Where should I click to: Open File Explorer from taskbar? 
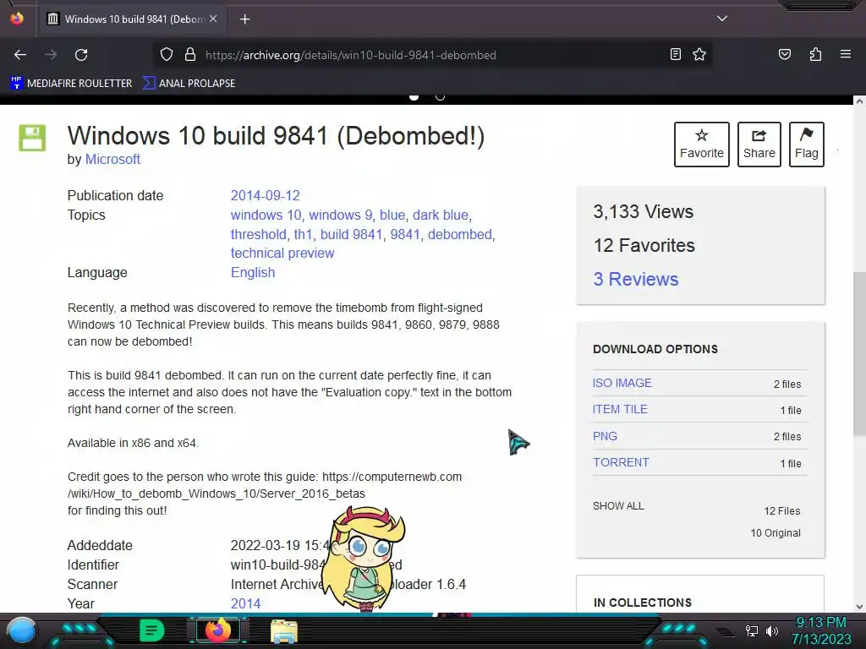(x=284, y=631)
